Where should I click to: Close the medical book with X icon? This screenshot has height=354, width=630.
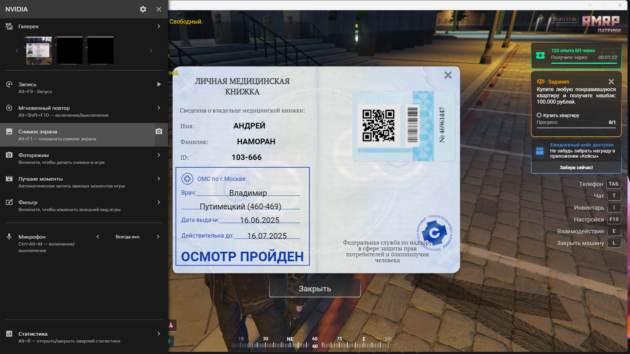(448, 75)
